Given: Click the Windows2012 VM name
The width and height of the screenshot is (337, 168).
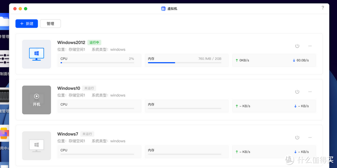Looking at the screenshot, I should pos(71,42).
